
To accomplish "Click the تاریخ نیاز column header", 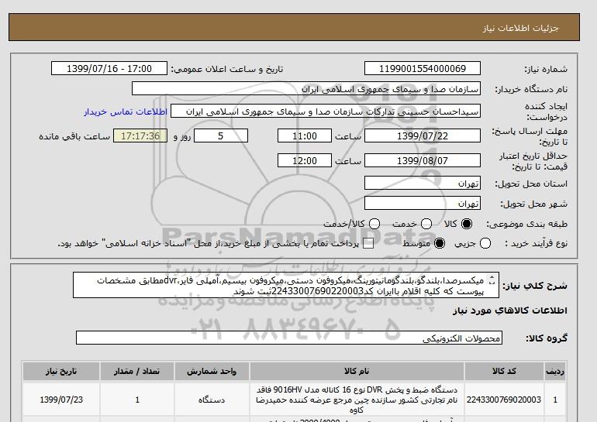I will (61, 371).
